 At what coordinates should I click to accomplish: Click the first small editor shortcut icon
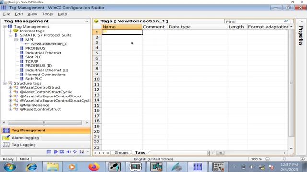tap(49, 152)
